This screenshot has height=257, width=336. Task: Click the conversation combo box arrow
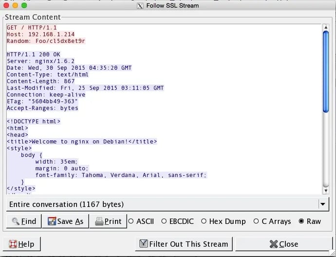coord(322,204)
